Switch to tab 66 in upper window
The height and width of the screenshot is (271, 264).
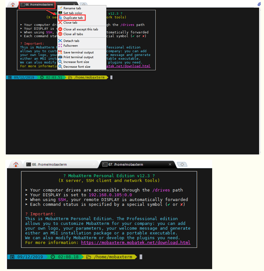point(39,5)
